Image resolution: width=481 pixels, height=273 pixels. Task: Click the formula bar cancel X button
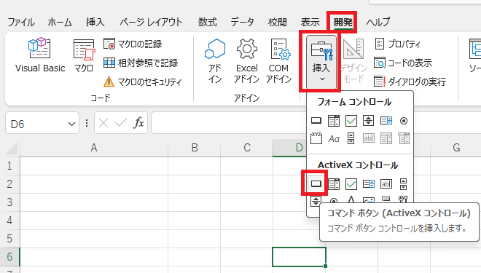103,123
